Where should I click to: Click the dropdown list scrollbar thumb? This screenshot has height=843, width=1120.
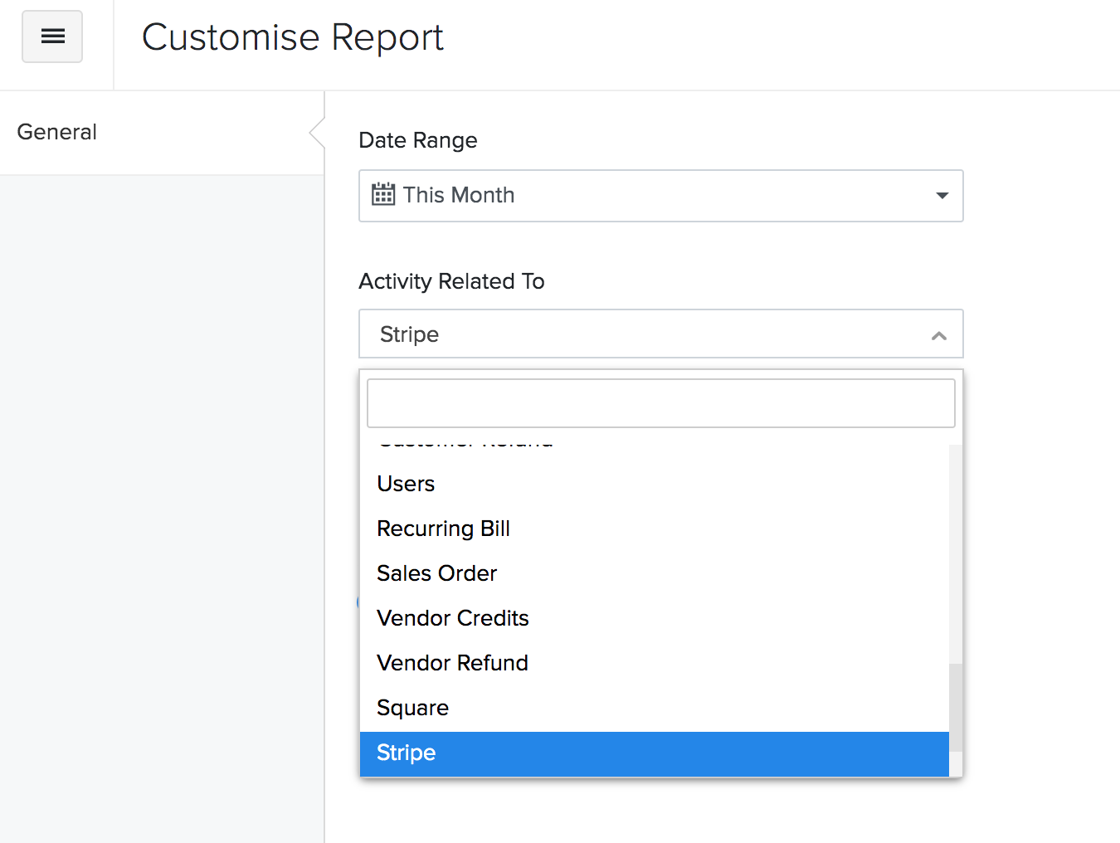pyautogui.click(x=956, y=707)
